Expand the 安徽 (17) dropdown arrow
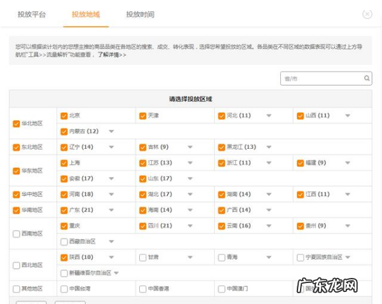Image resolution: width=382 pixels, height=304 pixels. [111, 179]
